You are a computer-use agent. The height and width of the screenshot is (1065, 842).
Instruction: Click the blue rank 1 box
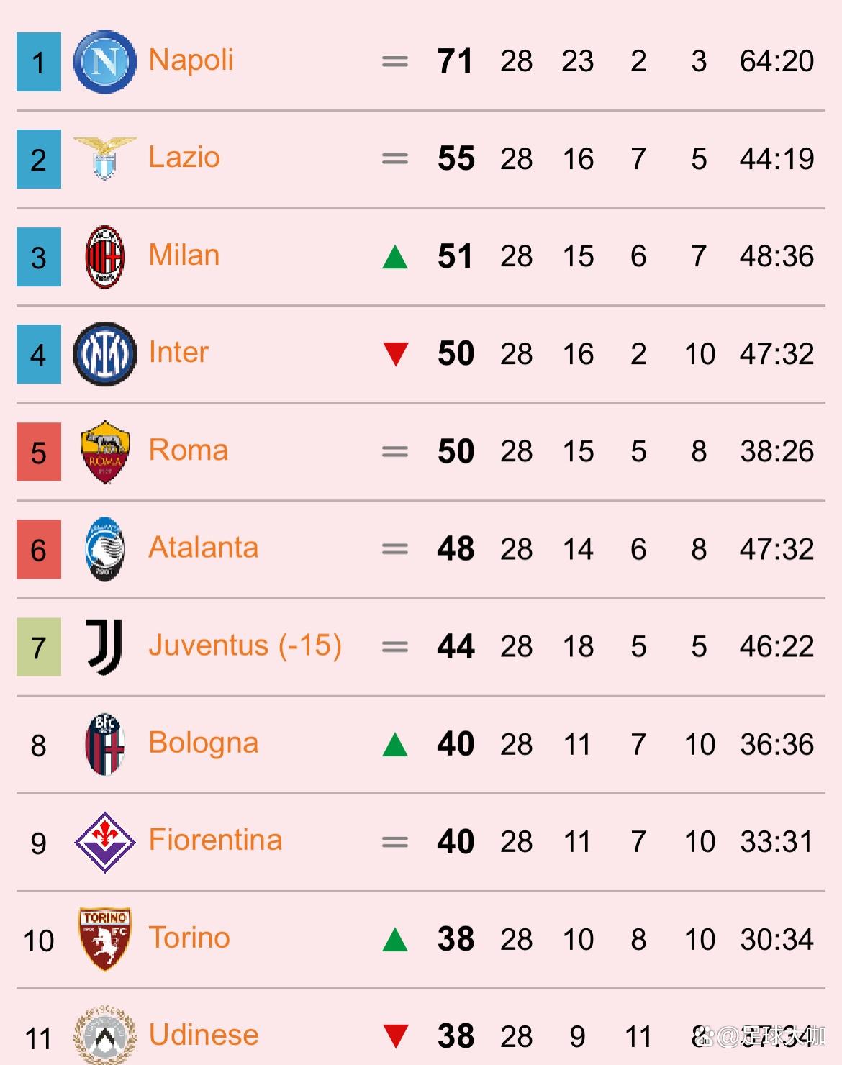(x=39, y=62)
